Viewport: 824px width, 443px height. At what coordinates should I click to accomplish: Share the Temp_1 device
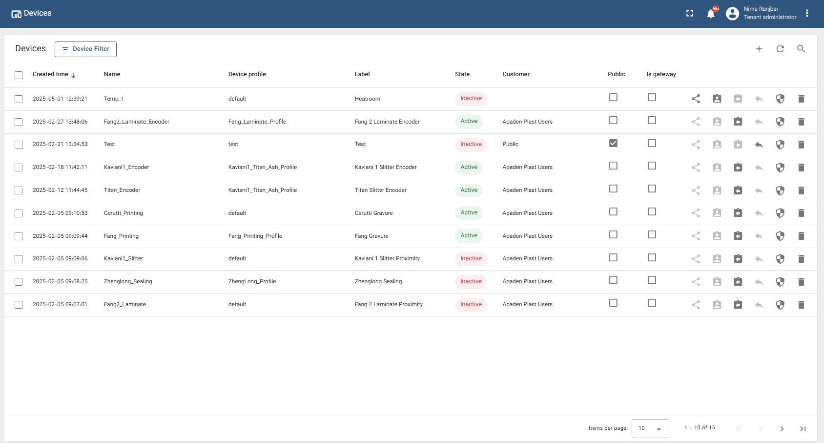(696, 99)
